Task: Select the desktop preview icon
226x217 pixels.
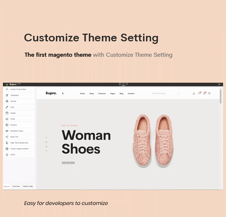Action: click(123, 84)
